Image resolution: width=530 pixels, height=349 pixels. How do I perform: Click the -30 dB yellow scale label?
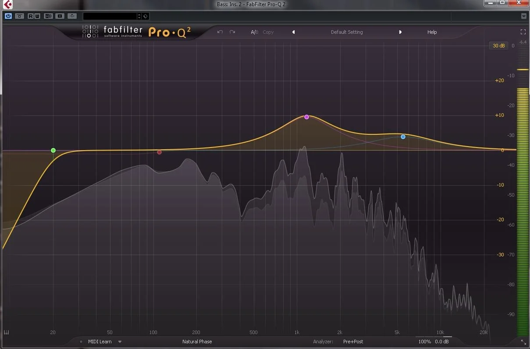click(x=500, y=255)
